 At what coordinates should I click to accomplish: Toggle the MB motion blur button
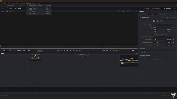tap(107, 51)
